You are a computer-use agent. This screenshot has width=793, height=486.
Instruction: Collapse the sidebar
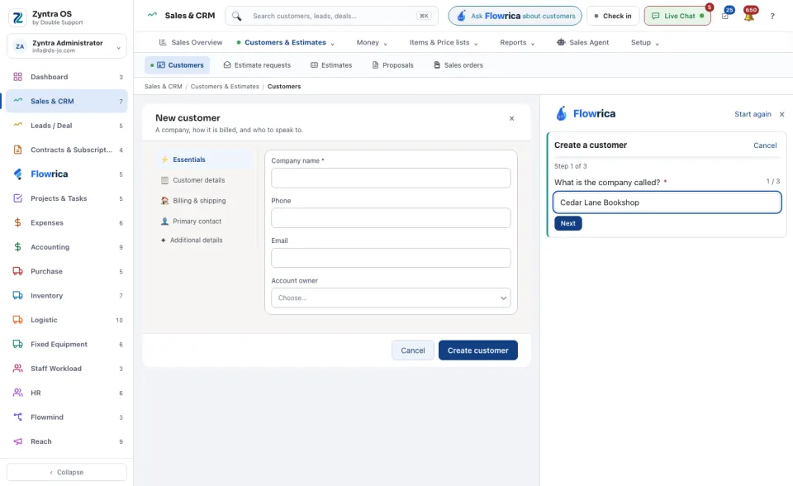67,472
